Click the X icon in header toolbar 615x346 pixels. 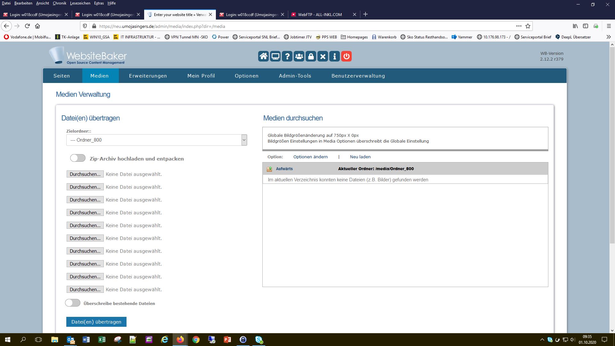point(323,56)
